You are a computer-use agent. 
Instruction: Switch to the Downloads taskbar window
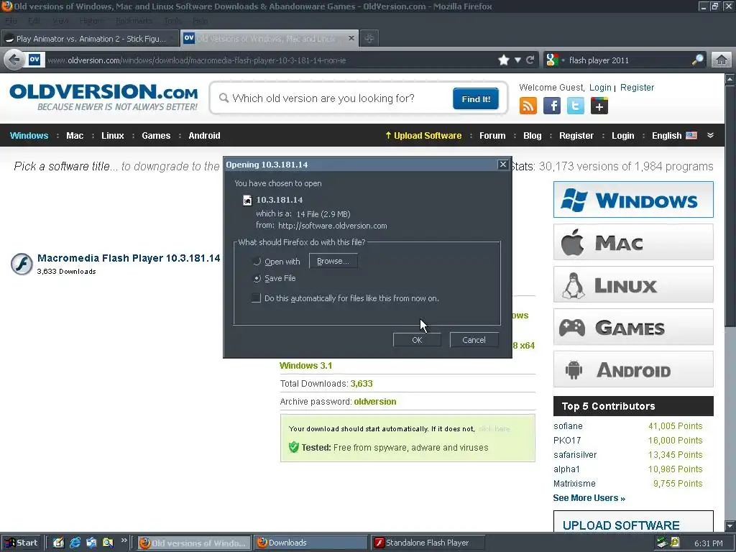[x=310, y=543]
